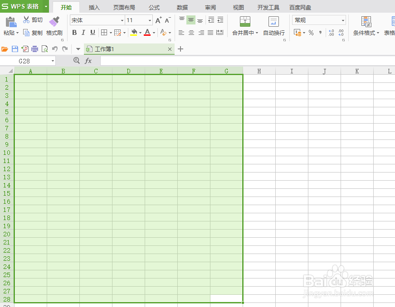Click the print icon in quick toolbar
The image size is (395, 307).
tap(35, 49)
